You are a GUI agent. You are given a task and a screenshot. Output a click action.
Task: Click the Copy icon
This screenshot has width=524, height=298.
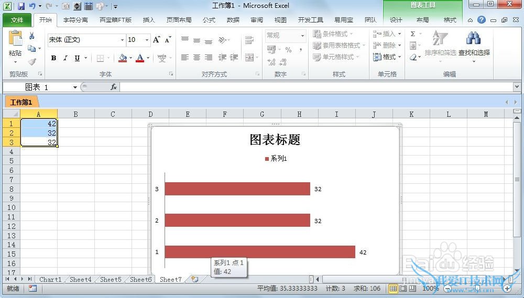pos(32,48)
